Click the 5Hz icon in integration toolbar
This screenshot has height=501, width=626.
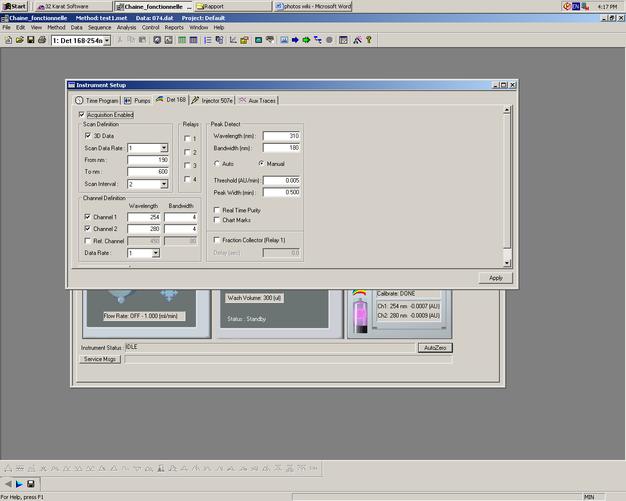[x=313, y=468]
